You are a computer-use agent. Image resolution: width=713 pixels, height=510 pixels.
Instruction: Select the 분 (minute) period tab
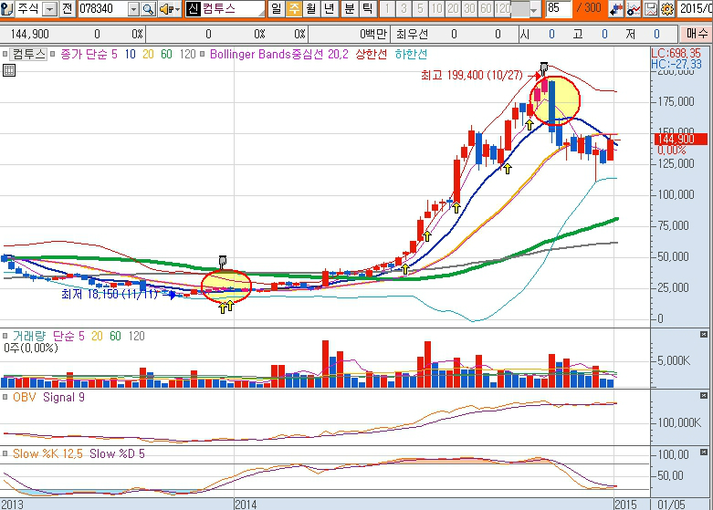pos(350,8)
